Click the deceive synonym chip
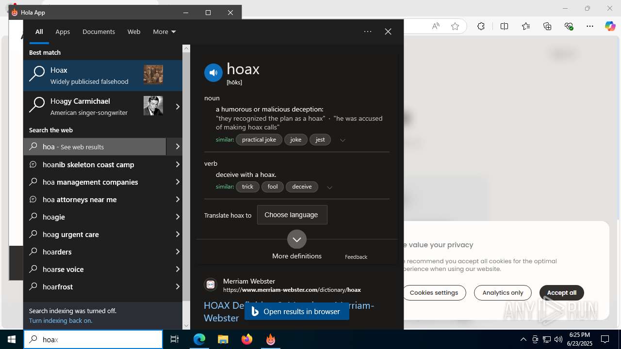 point(302,187)
